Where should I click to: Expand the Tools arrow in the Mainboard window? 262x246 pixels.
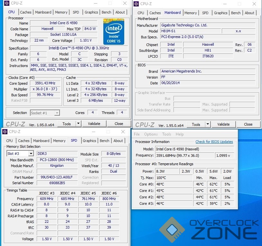(x=208, y=124)
